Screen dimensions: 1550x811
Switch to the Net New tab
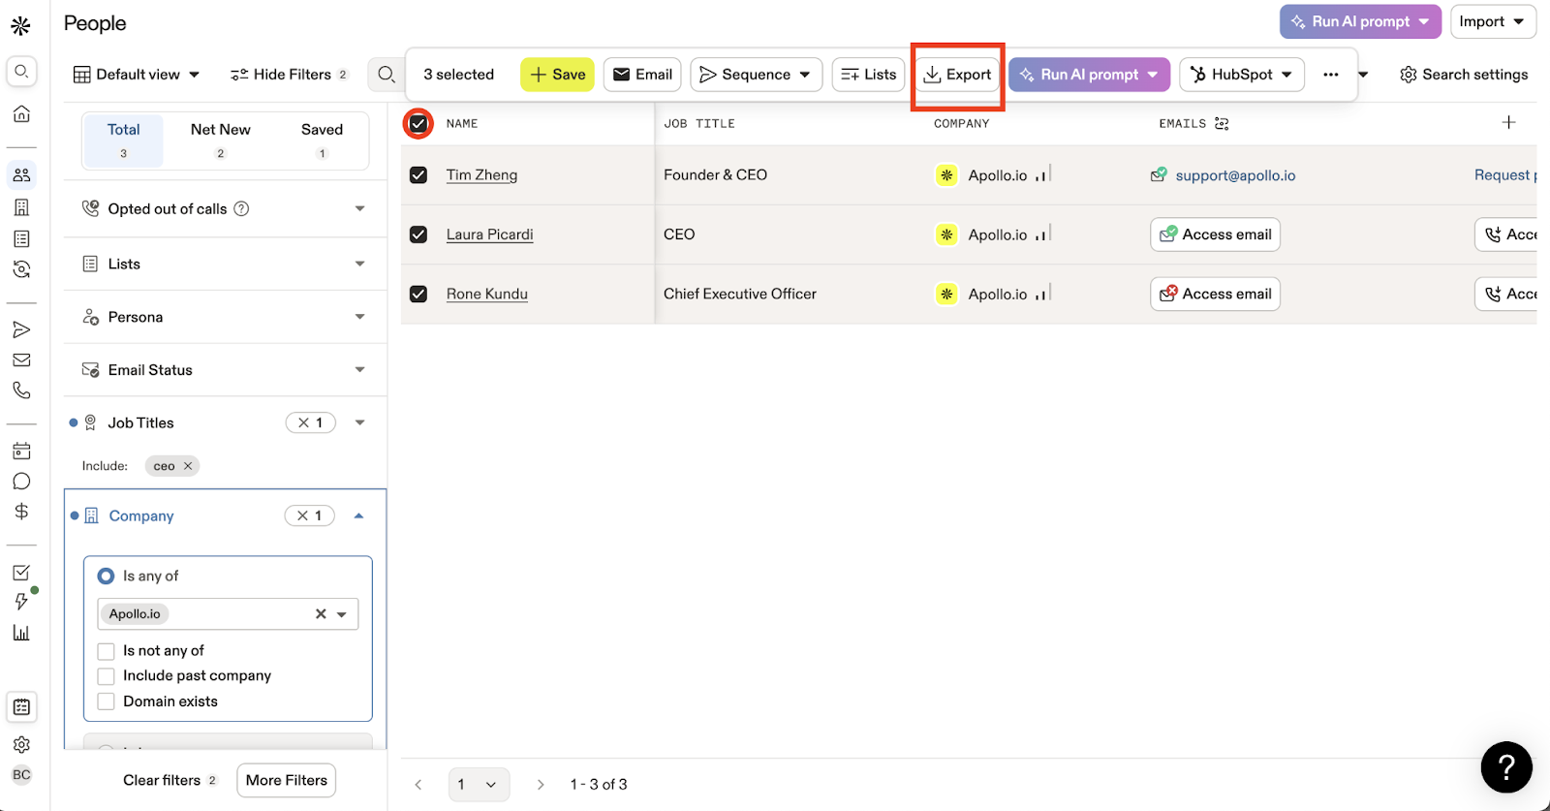221,140
